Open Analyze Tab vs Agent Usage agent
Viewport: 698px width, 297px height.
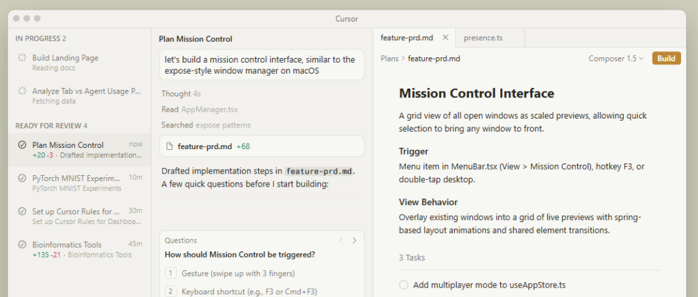[79, 95]
